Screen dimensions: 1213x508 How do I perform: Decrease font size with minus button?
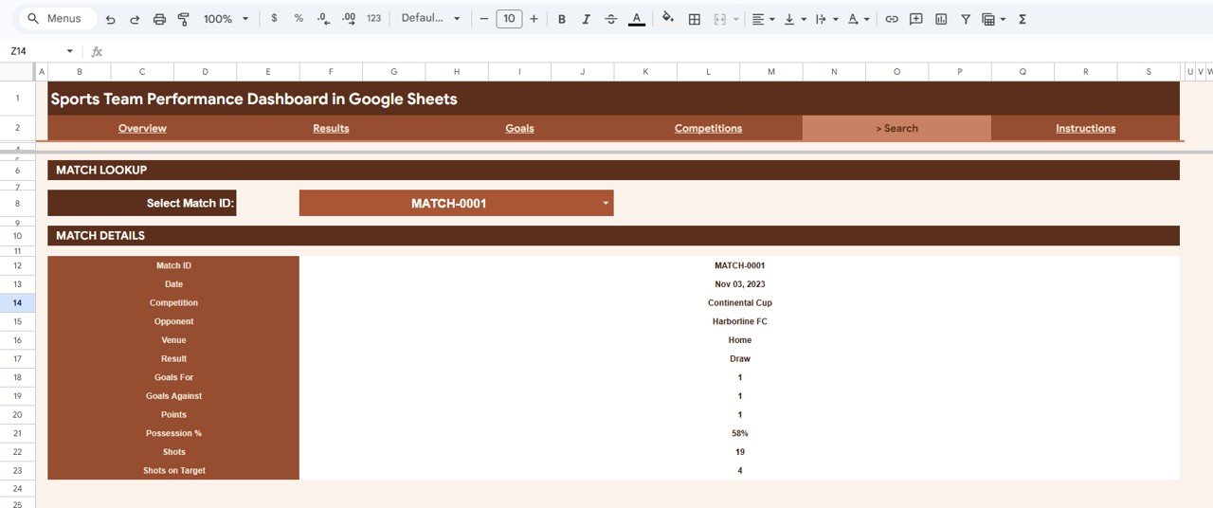click(484, 19)
